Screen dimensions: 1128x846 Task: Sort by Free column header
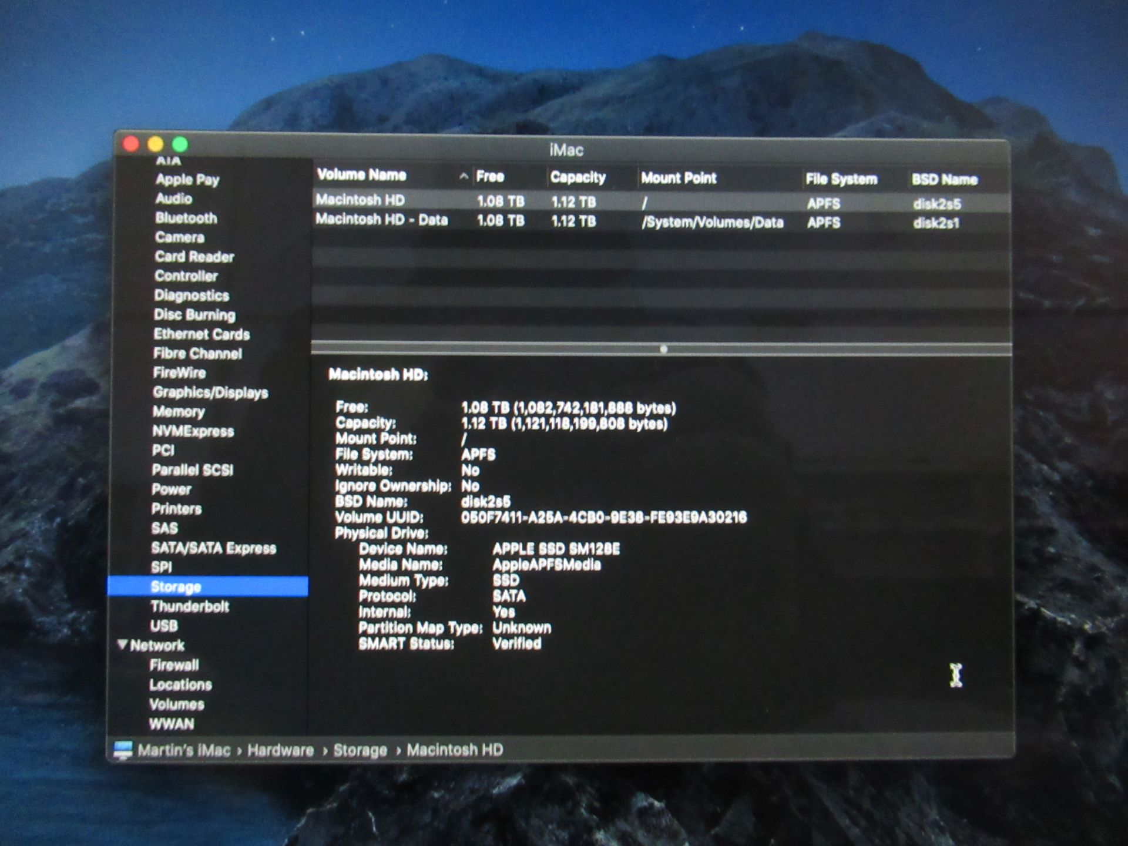[x=490, y=176]
